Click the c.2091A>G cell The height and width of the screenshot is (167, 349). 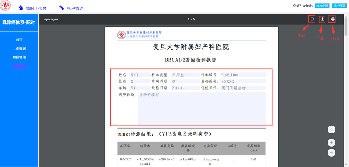[167, 159]
